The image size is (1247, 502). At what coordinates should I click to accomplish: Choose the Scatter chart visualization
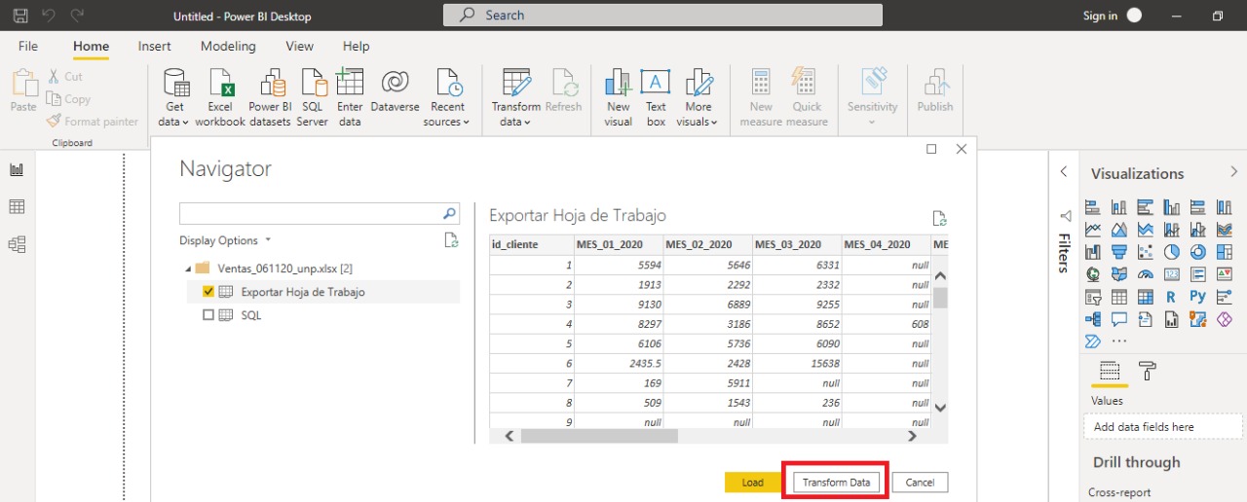tap(1146, 252)
